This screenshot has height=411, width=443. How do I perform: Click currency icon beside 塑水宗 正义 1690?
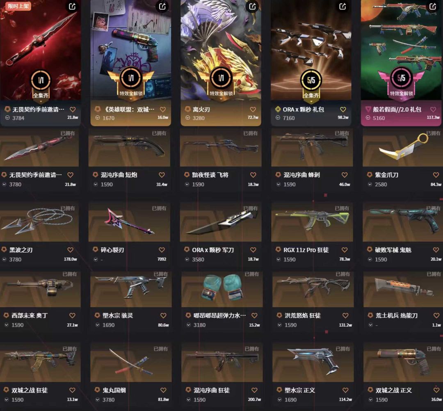coord(279,400)
